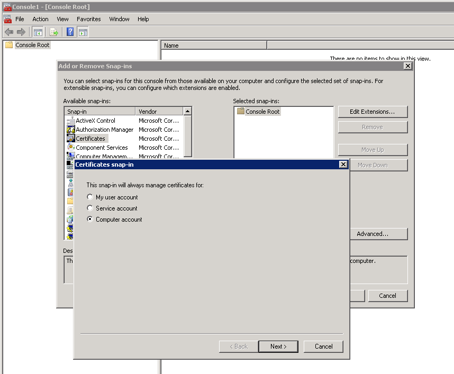The height and width of the screenshot is (374, 454).
Task: Click the Back arrow toolbar icon
Action: [x=9, y=32]
